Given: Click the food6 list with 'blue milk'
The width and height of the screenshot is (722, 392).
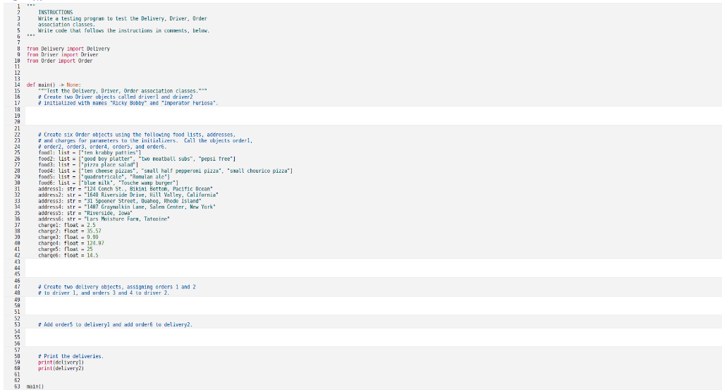Looking at the screenshot, I should click(x=108, y=183).
